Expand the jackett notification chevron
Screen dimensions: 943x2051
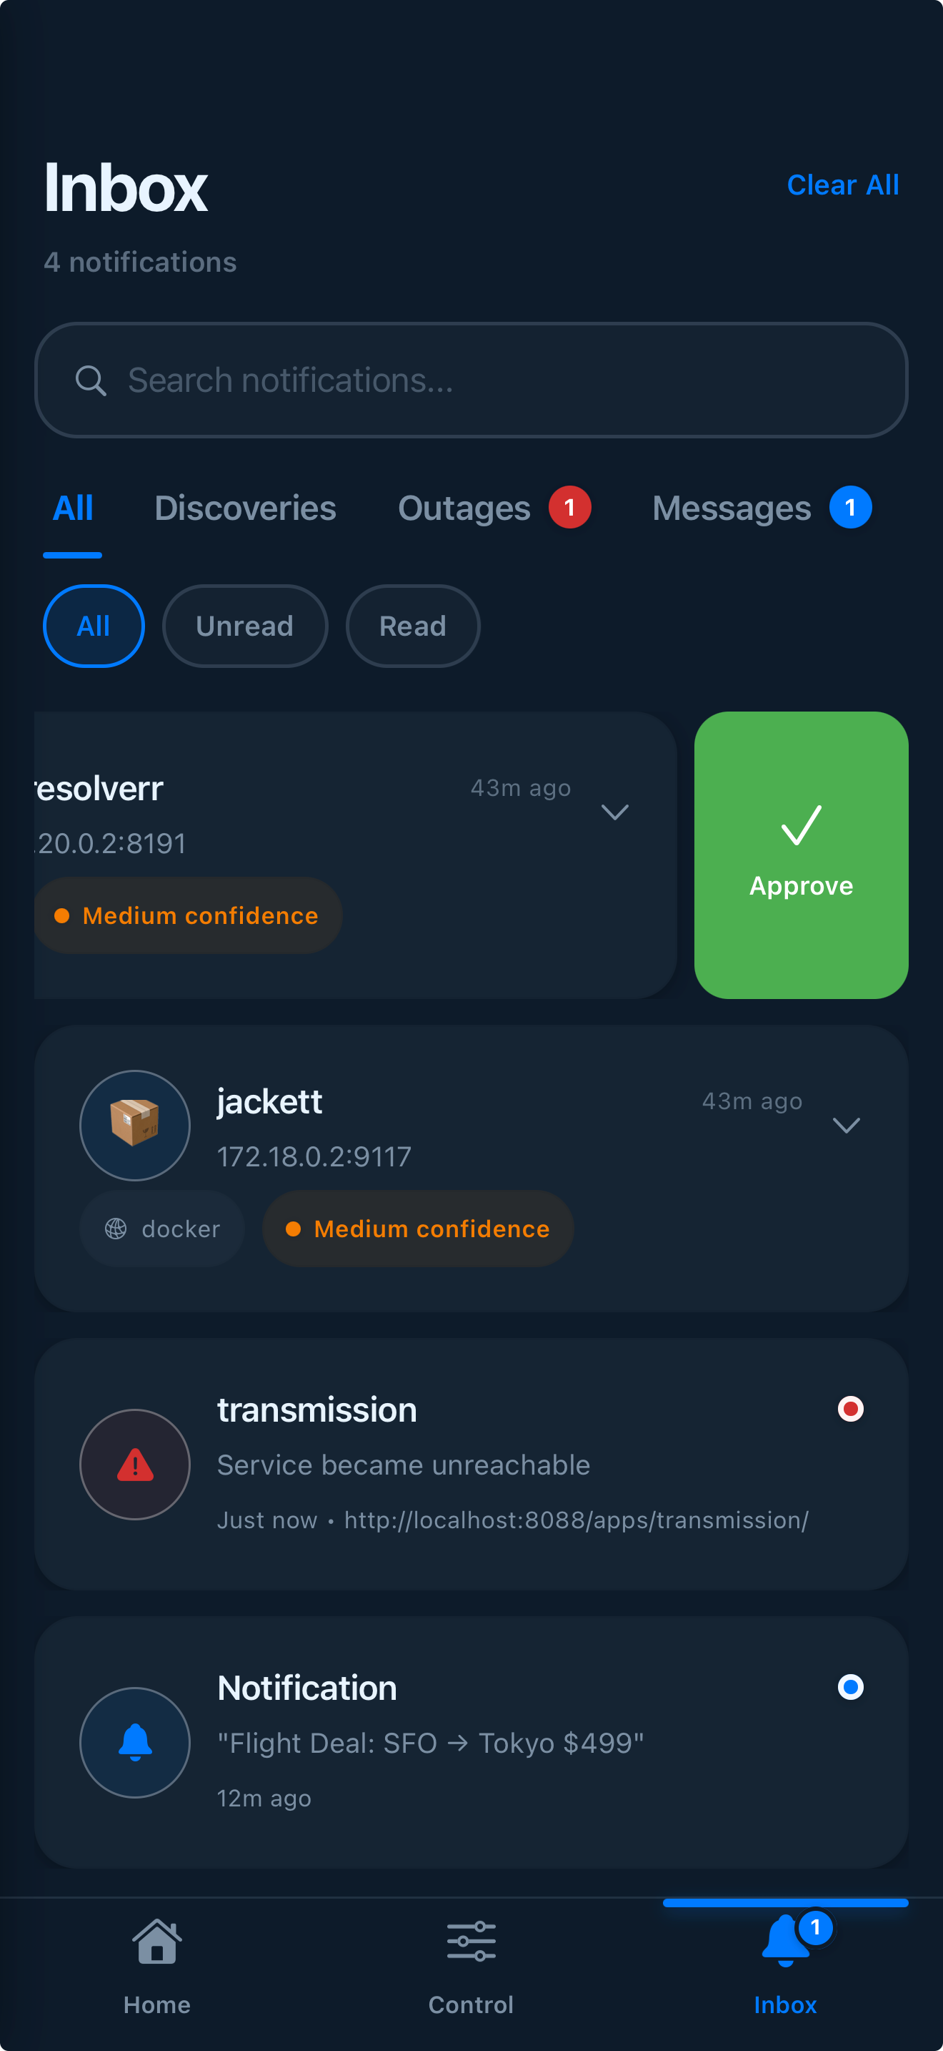(847, 1126)
